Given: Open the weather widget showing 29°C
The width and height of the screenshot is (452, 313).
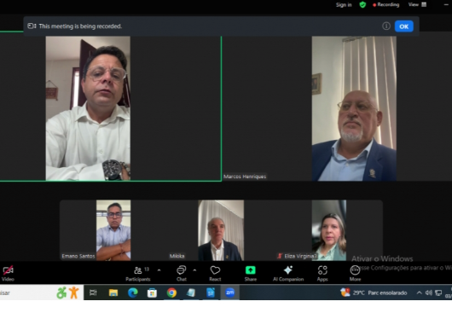Looking at the screenshot, I should tap(374, 293).
